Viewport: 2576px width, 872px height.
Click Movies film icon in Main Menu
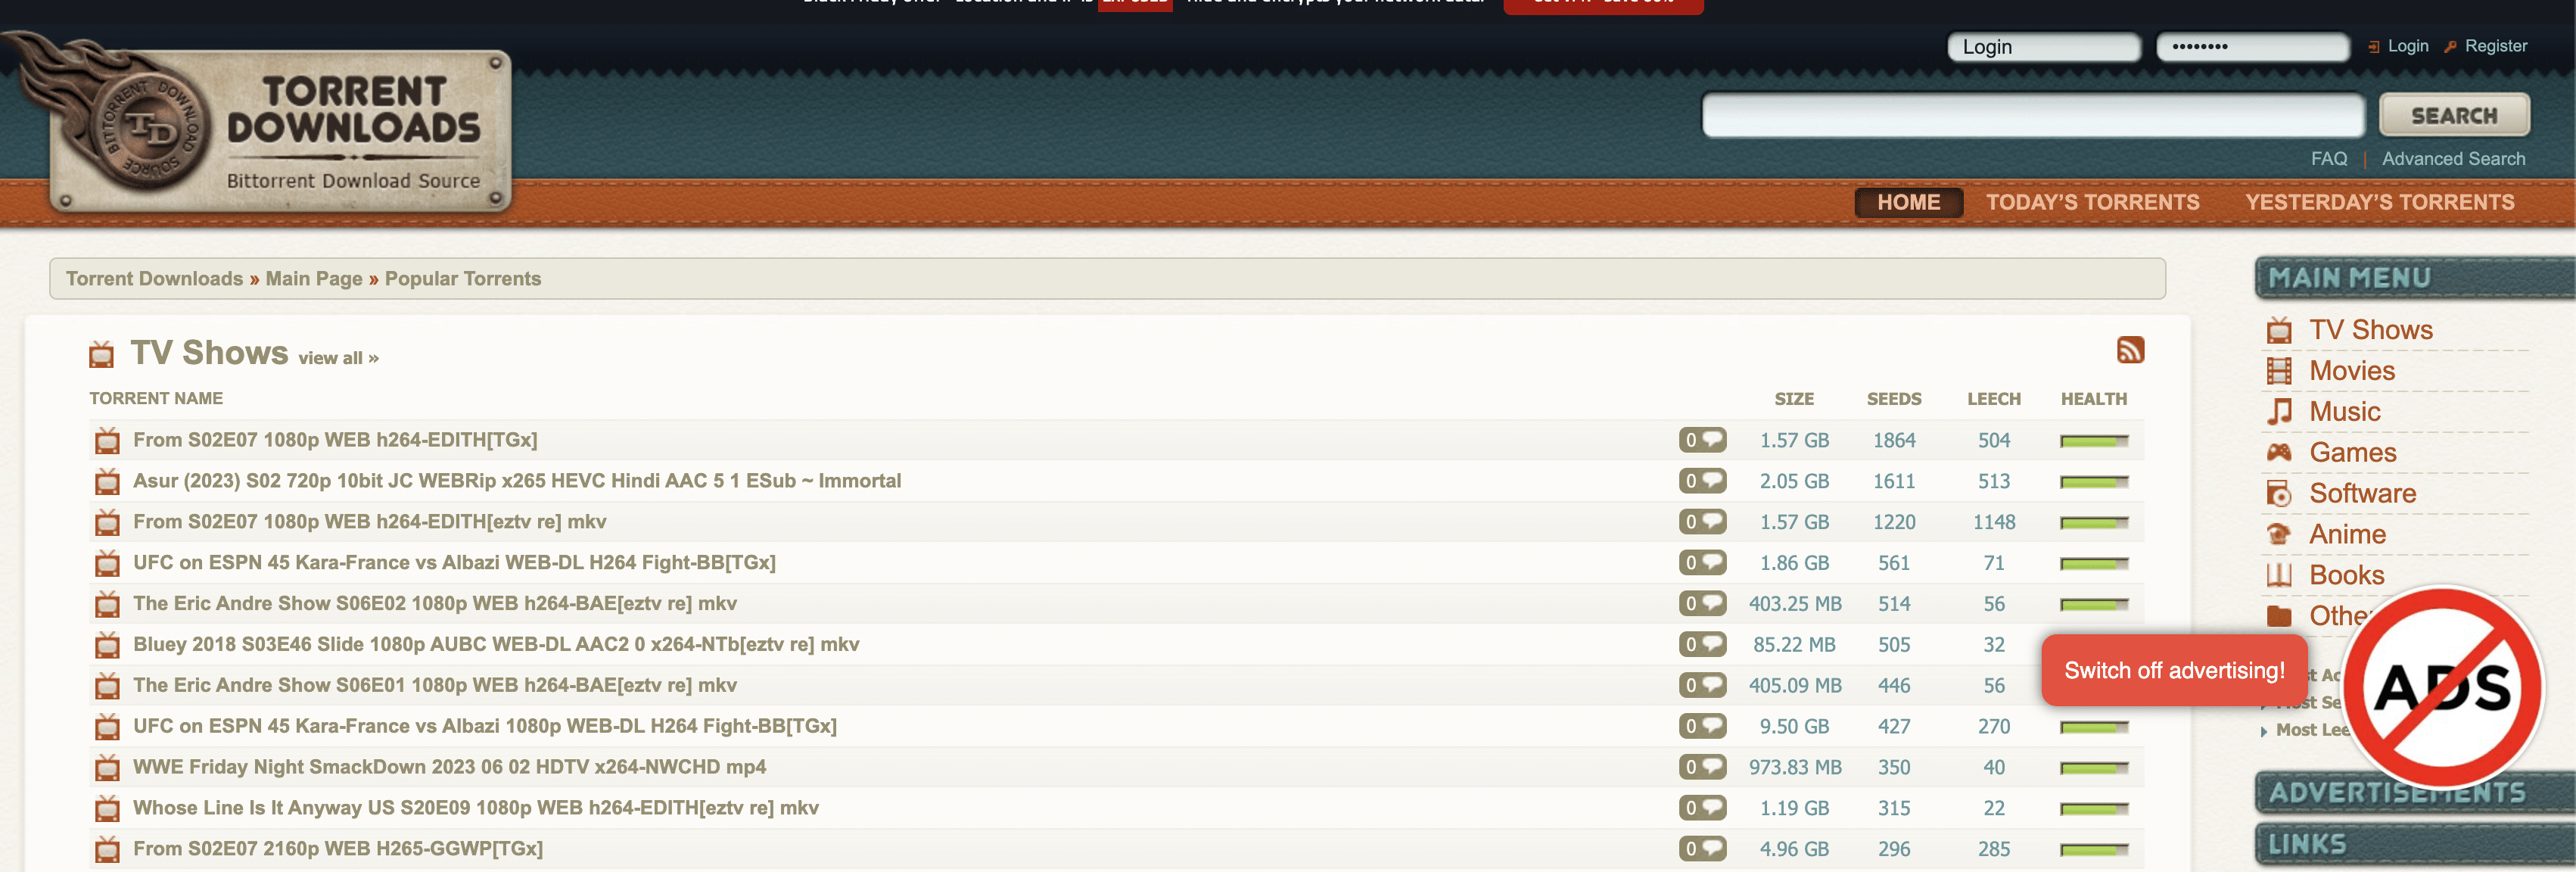2279,371
